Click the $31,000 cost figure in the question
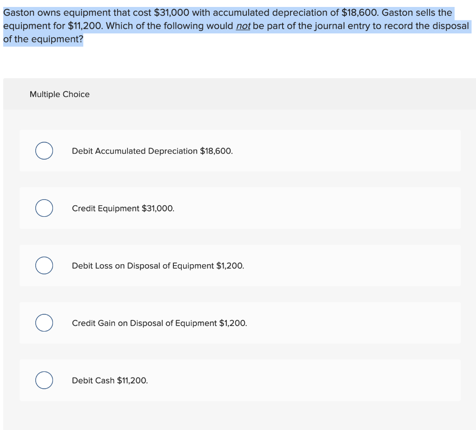The width and height of the screenshot is (476, 430). tap(172, 13)
